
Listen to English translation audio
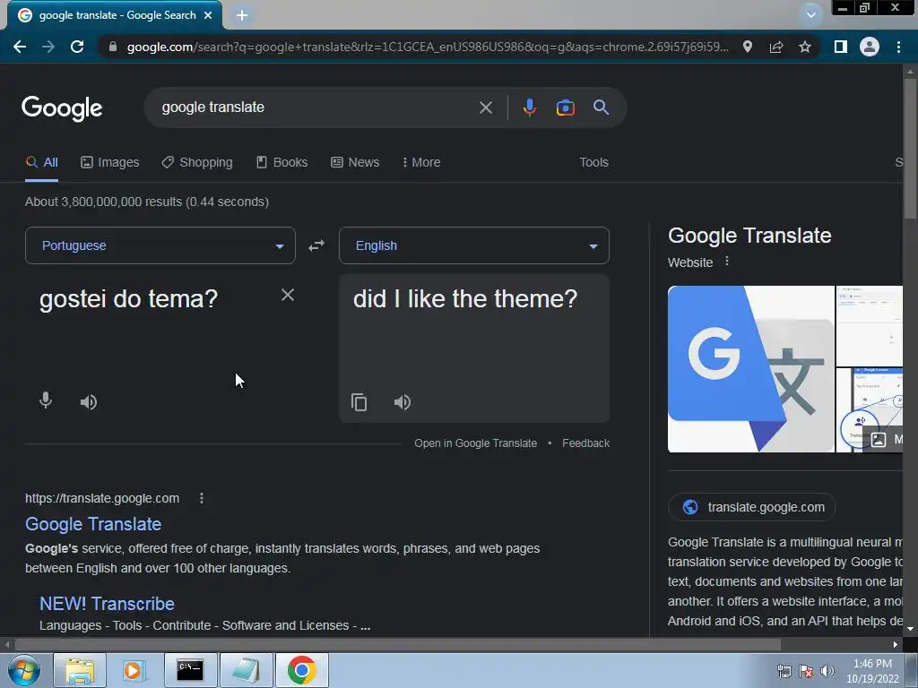pos(403,402)
